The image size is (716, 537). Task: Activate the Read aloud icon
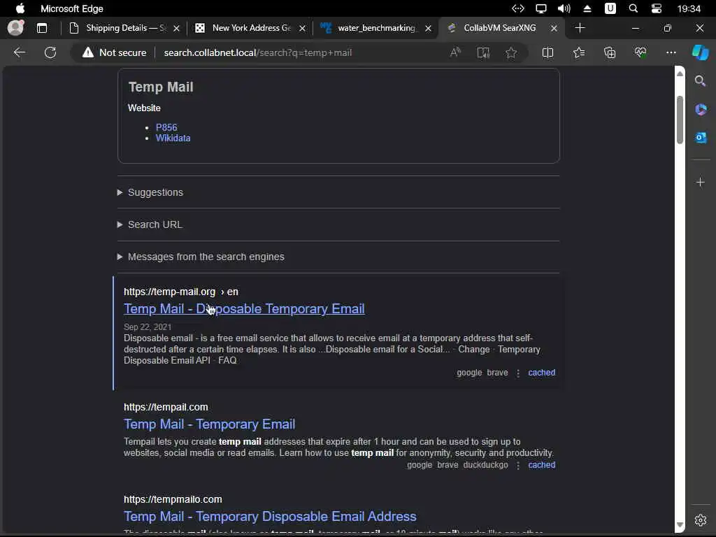(455, 52)
